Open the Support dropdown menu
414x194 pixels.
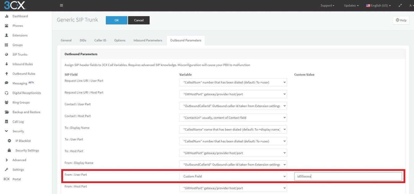click(x=327, y=5)
